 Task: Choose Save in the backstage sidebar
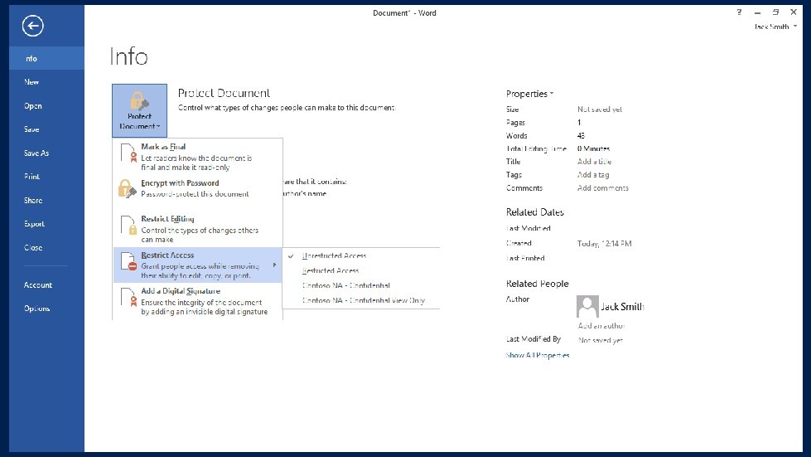[46, 129]
